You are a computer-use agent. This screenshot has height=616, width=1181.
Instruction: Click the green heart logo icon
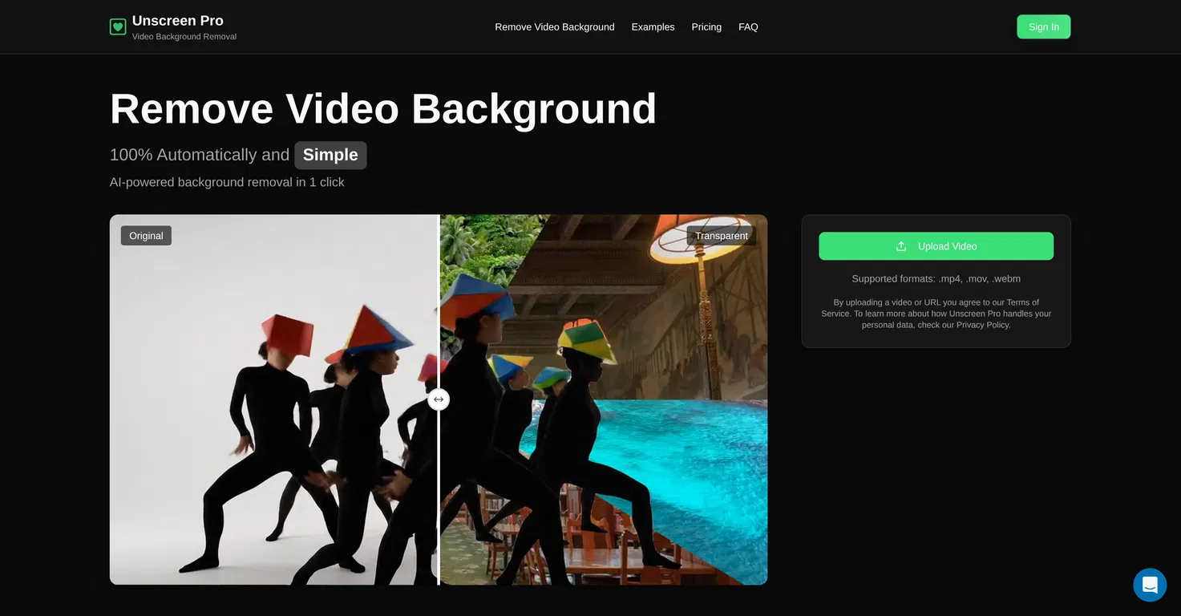coord(118,27)
